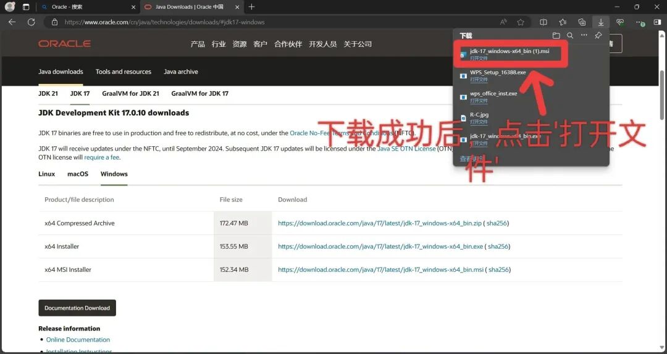Image resolution: width=667 pixels, height=354 pixels.
Task: Open the 资源 menu
Action: 240,44
